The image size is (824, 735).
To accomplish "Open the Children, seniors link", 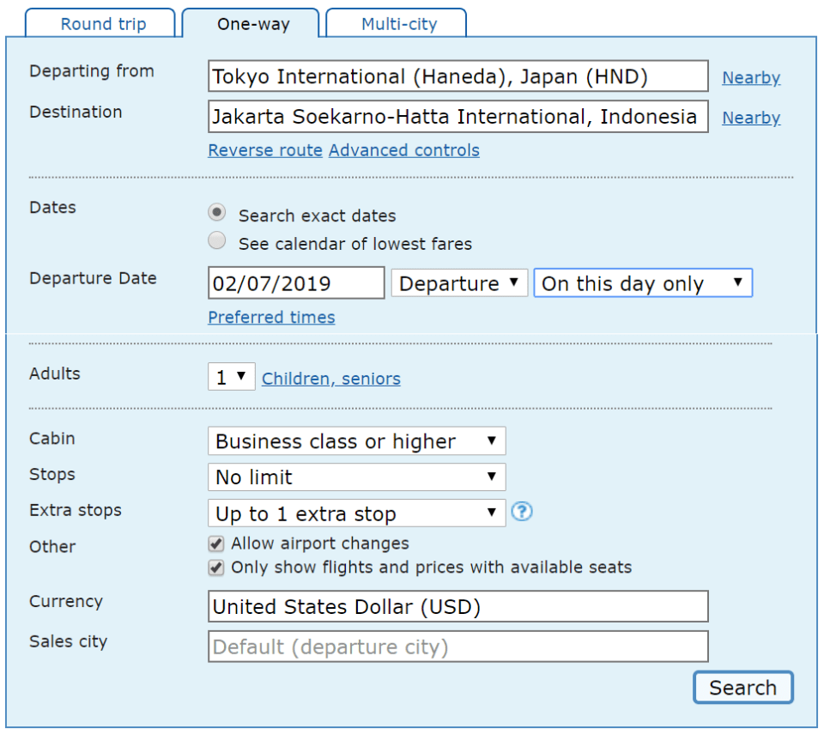I will click(330, 378).
